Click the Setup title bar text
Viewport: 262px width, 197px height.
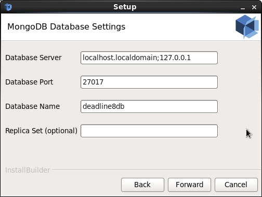coord(125,7)
